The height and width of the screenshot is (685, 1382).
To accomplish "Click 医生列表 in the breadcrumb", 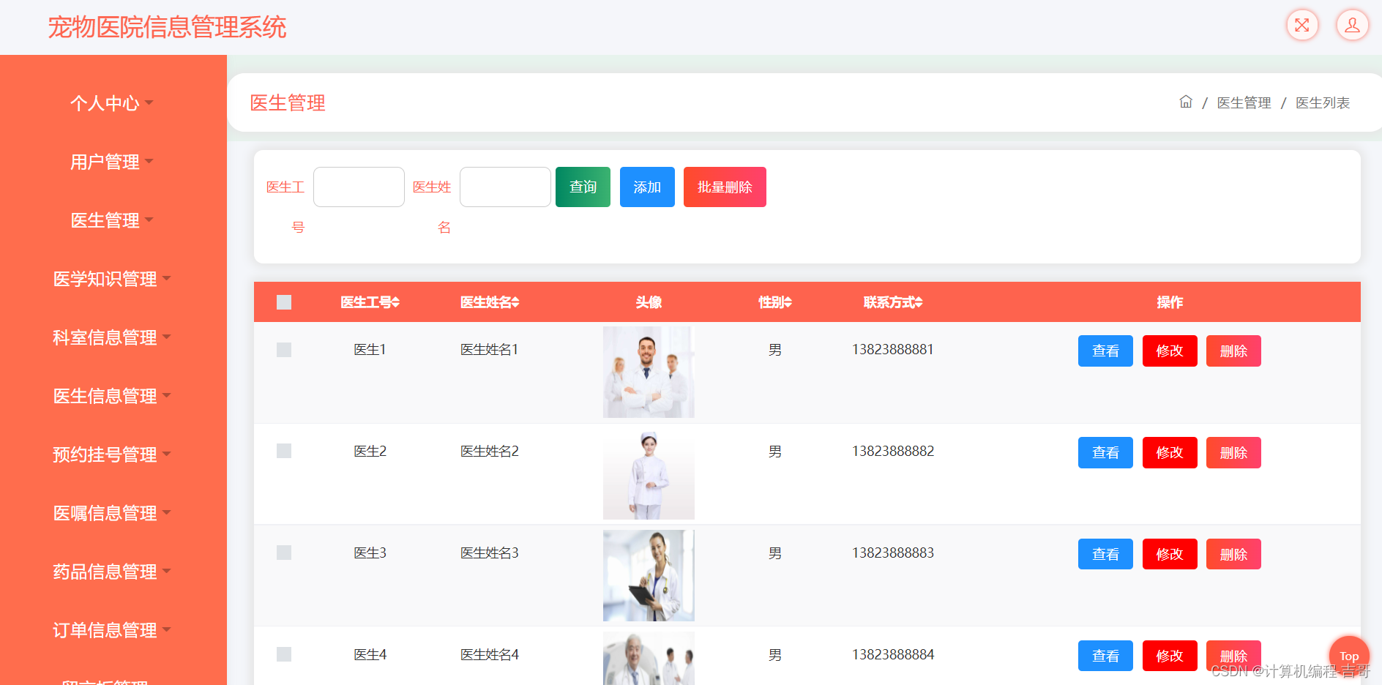I will (x=1323, y=103).
